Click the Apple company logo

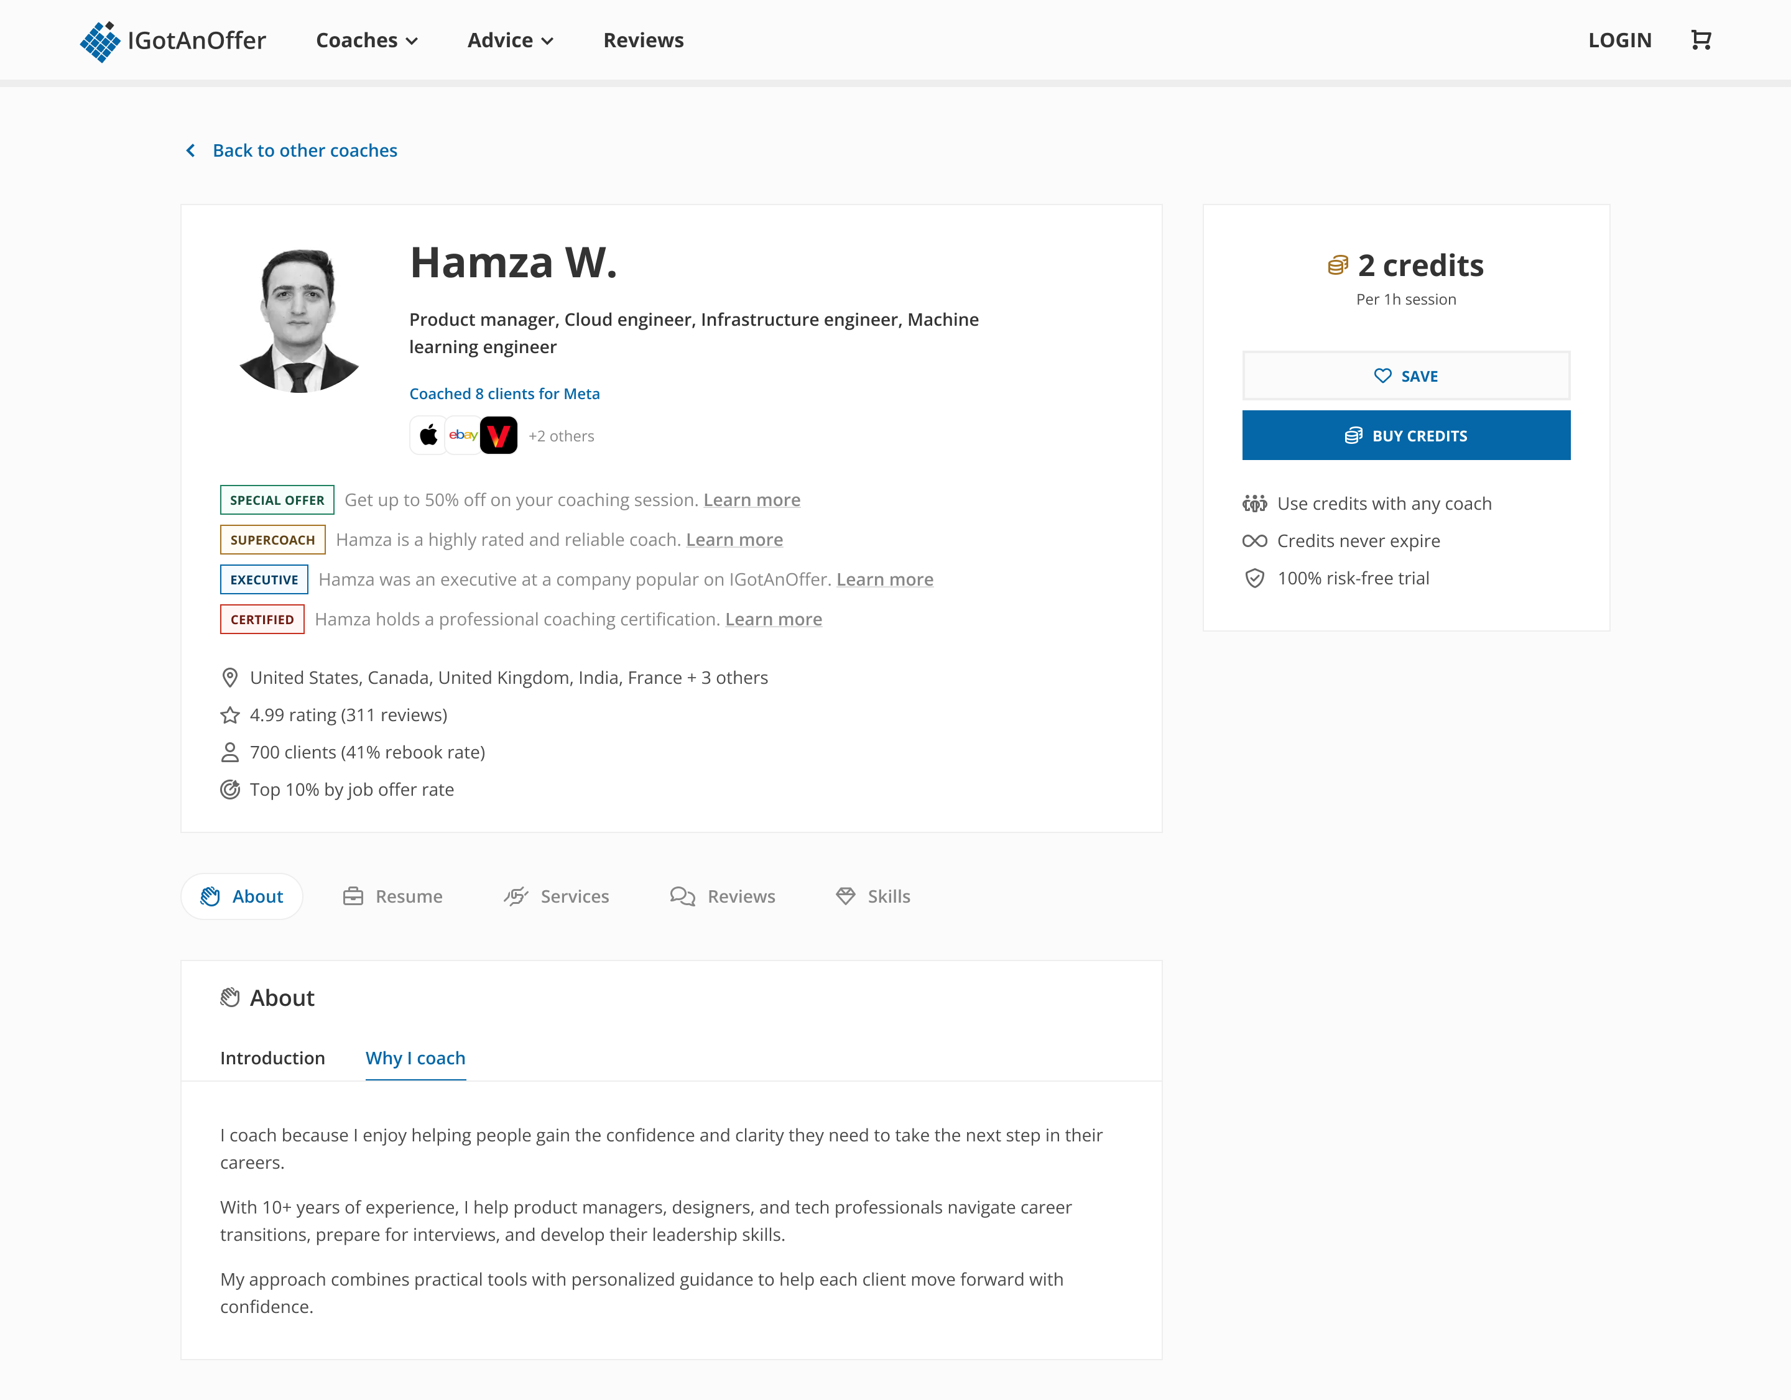click(x=428, y=435)
